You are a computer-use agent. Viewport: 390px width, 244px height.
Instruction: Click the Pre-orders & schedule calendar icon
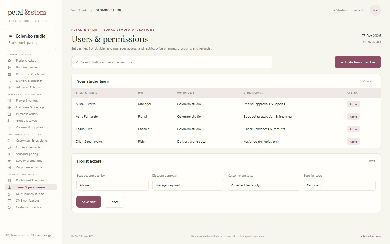click(9, 74)
